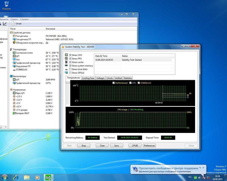
Task: Open the Сервис menu
Action: click(14, 19)
